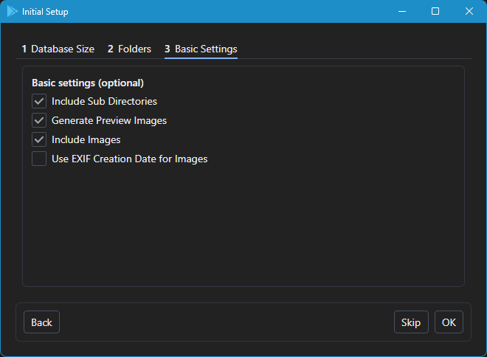Untick the Include Images checkbox
Viewport: 487px width, 357px height.
pyautogui.click(x=39, y=139)
